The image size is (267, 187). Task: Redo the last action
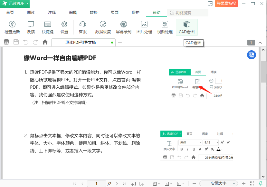35,42
